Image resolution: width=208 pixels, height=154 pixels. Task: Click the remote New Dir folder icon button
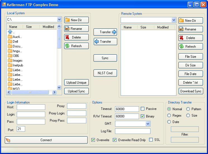pyautogui.click(x=190, y=21)
